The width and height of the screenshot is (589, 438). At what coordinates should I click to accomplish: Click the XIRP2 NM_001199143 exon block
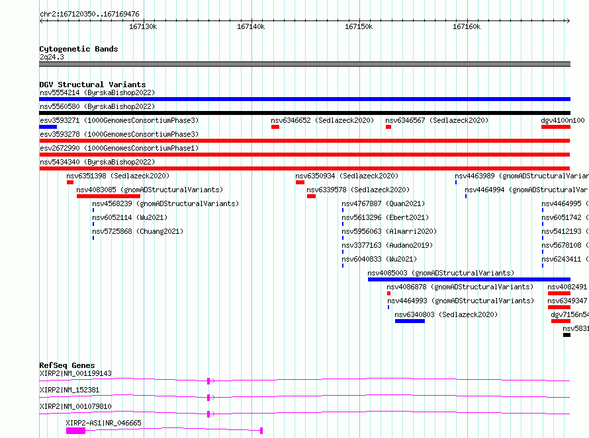(x=208, y=381)
